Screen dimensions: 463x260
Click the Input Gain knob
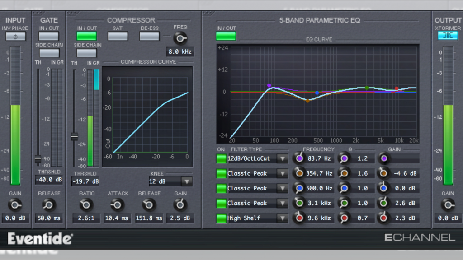[15, 204]
